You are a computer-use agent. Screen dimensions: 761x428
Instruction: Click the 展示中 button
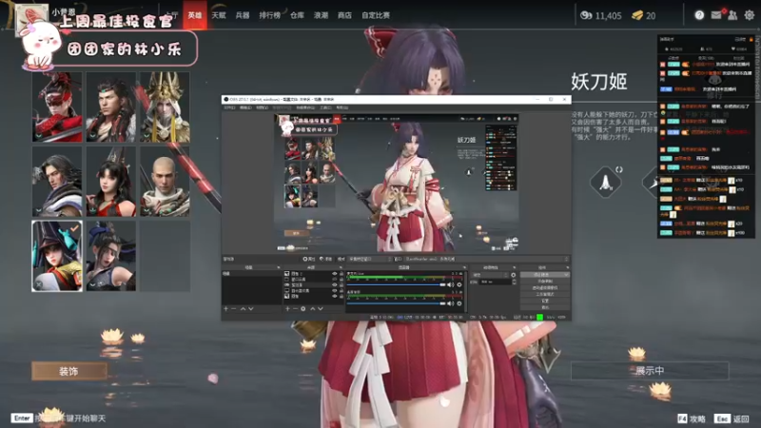point(650,371)
